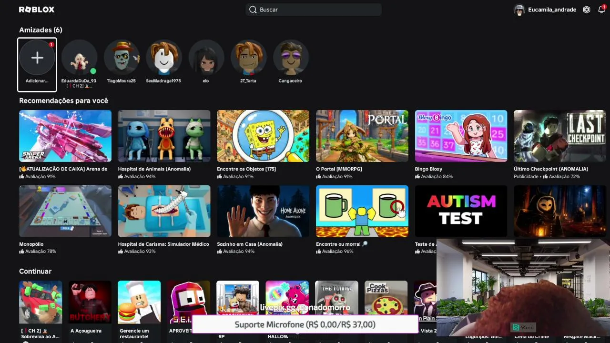Open The Portal MMORPG thumbnail

pyautogui.click(x=362, y=136)
